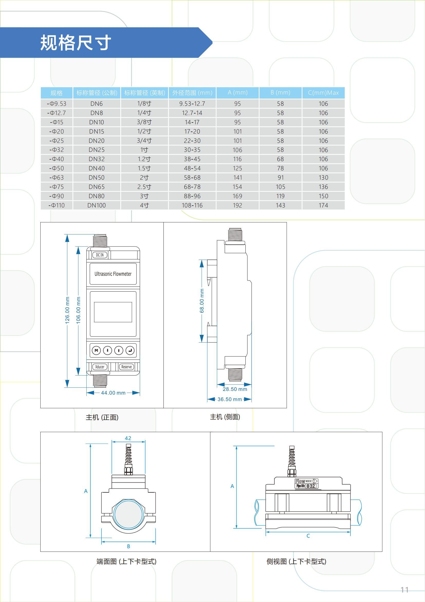Click the C(mm)Max column header

click(x=323, y=93)
